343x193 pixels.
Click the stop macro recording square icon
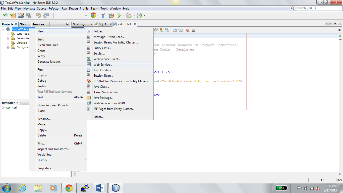tap(194, 30)
